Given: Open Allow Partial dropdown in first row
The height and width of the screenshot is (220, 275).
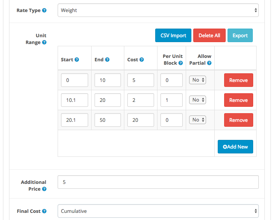Looking at the screenshot, I should [x=197, y=80].
